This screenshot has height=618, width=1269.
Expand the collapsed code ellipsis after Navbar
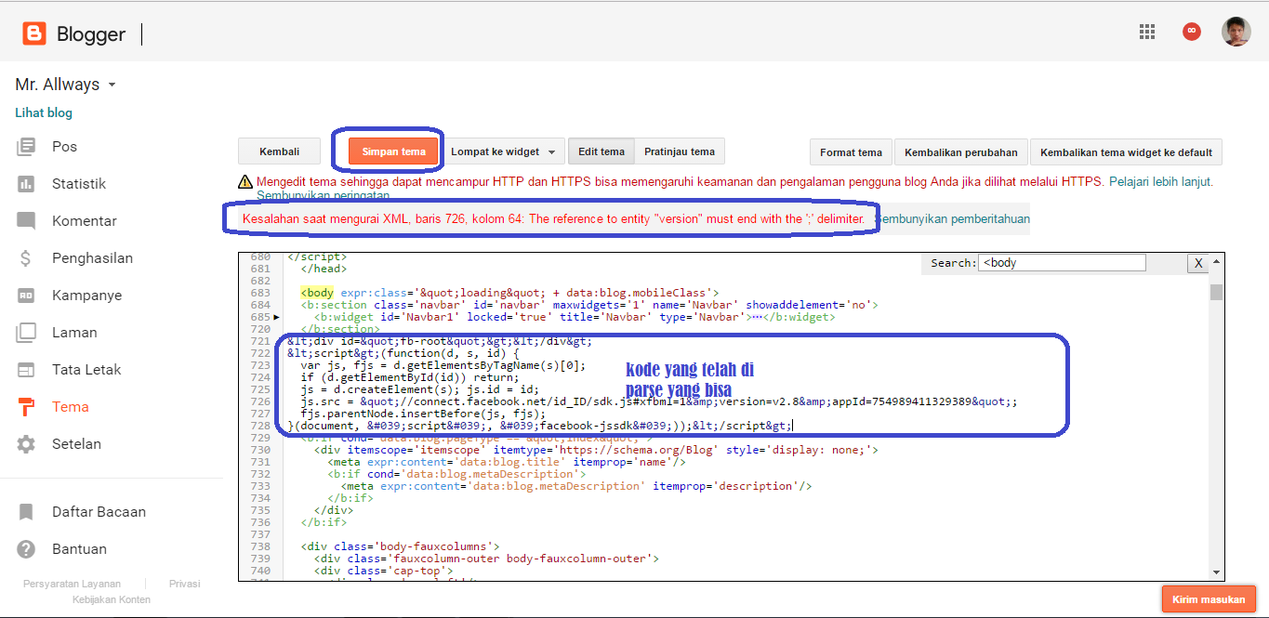click(759, 317)
